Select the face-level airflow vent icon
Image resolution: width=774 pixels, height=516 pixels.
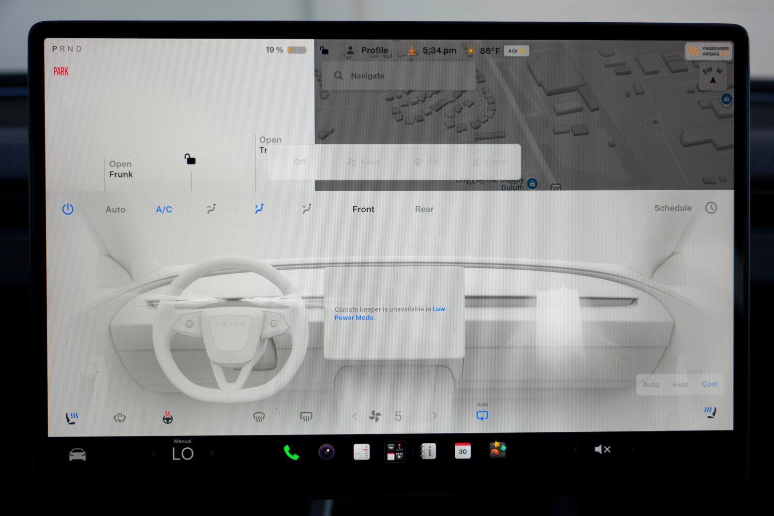(x=211, y=209)
